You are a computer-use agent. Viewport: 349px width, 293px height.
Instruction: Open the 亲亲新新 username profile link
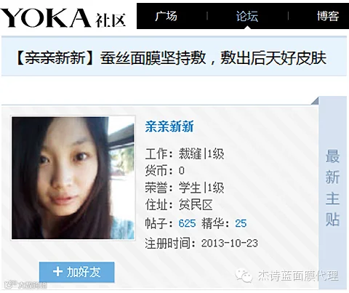(169, 127)
